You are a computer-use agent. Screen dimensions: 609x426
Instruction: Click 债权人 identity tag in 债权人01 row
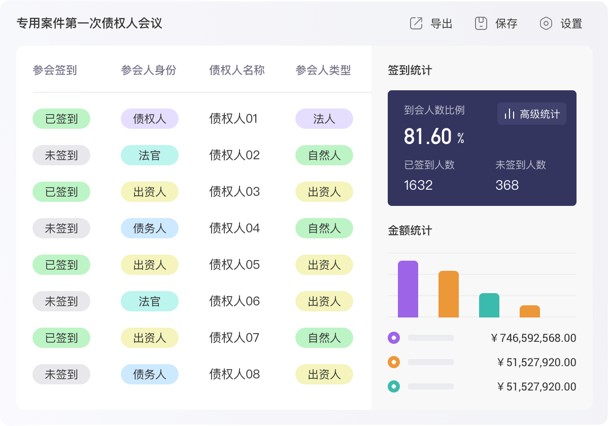(150, 119)
